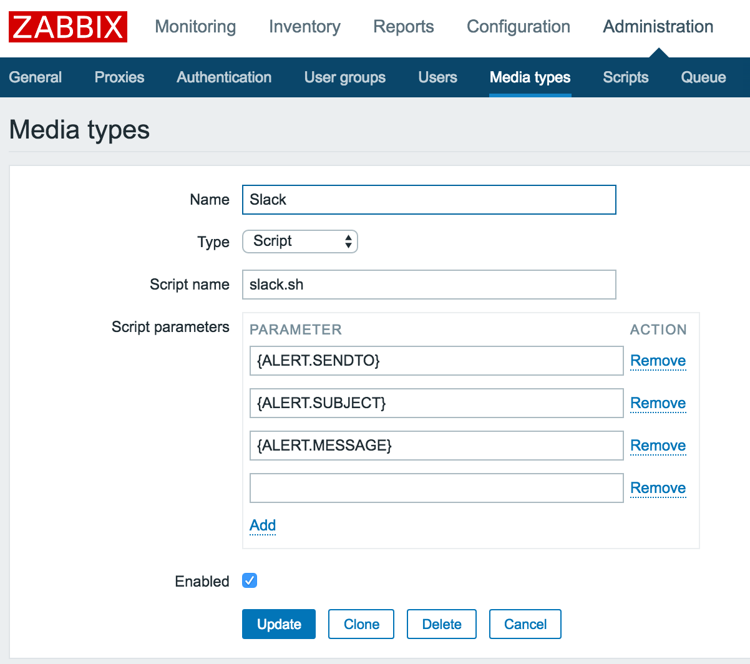Open the Queue section
The width and height of the screenshot is (750, 664).
[x=703, y=77]
